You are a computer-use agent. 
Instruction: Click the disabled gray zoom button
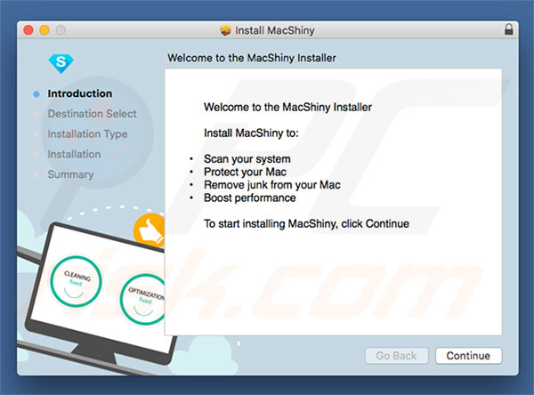61,30
